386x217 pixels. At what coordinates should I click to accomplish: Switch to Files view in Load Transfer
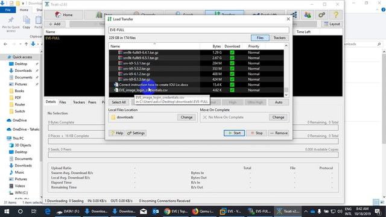(260, 38)
